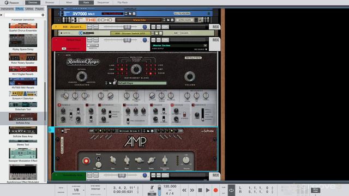Toggle Radical Keys Equalizer effect
The width and height of the screenshot is (349, 196).
click(x=124, y=105)
